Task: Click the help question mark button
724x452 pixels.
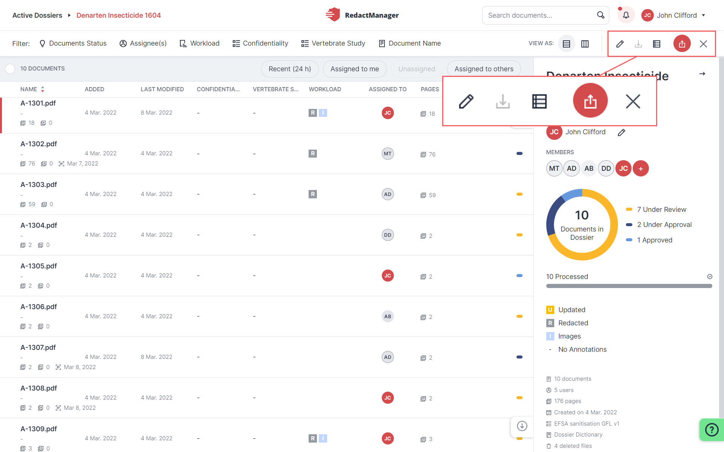Action: [x=712, y=430]
